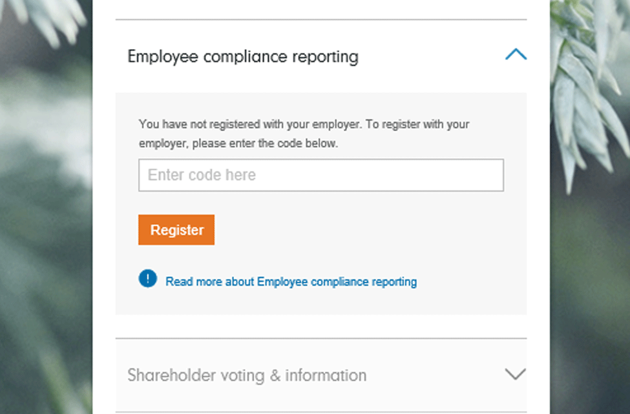
Task: Click the word 'Register' on the orange button
Action: coord(176,230)
